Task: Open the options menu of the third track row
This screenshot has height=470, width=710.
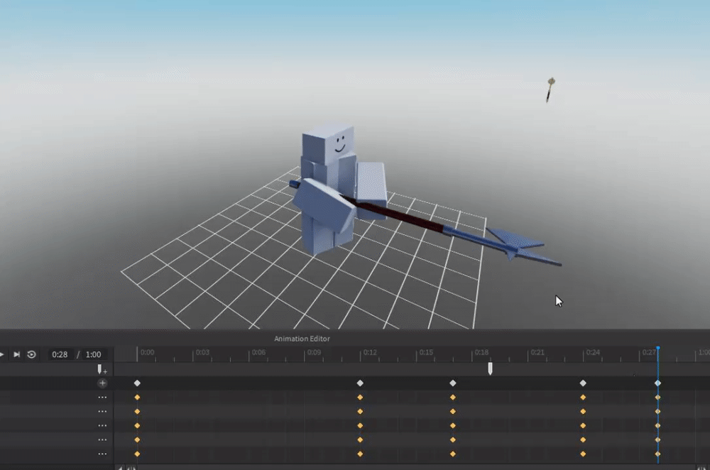Action: [x=102, y=425]
